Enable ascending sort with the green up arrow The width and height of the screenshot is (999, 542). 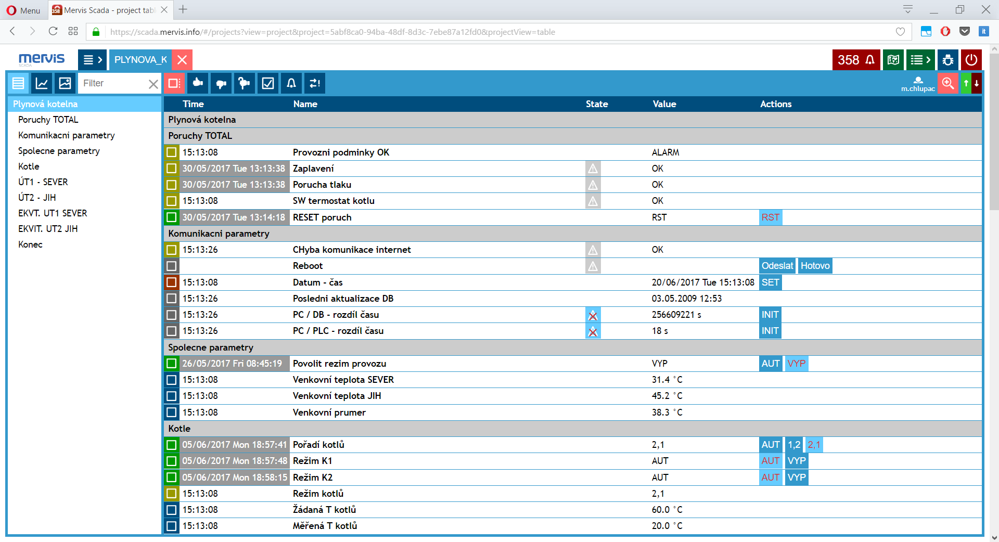[965, 83]
